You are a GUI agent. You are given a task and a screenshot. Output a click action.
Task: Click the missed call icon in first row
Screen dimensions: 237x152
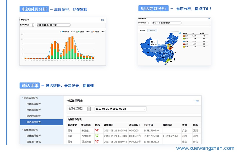tap(97, 130)
